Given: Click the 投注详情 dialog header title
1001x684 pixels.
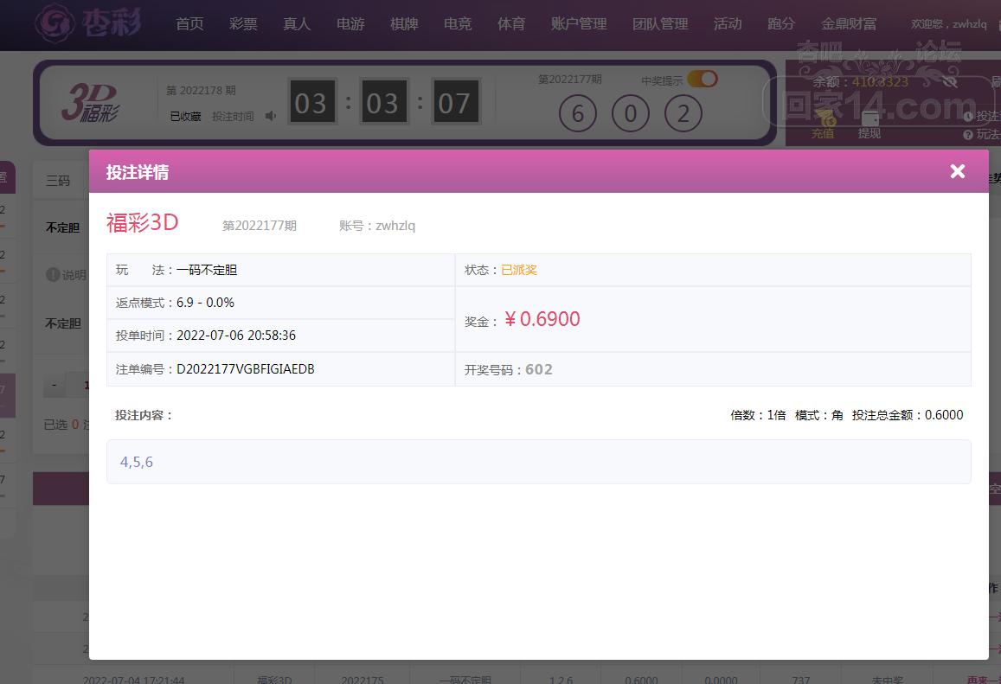Looking at the screenshot, I should 138,171.
